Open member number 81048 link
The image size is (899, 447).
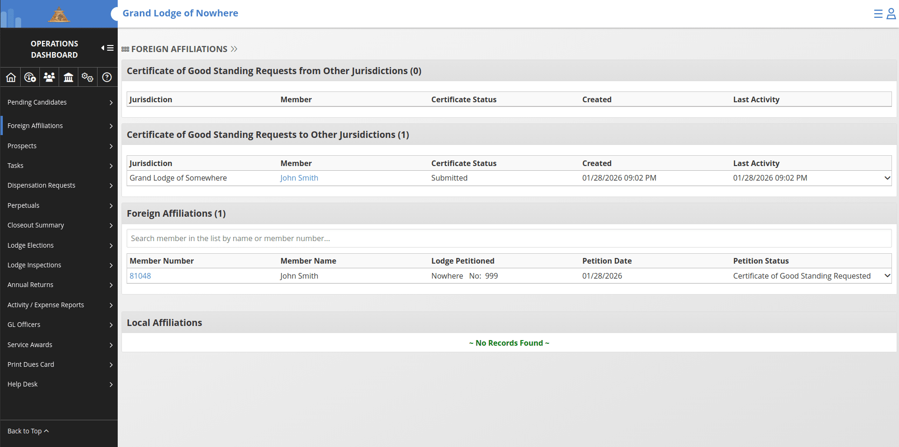coord(140,276)
